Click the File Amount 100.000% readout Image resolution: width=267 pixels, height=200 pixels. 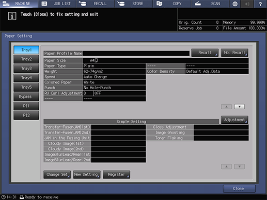[x=244, y=28]
